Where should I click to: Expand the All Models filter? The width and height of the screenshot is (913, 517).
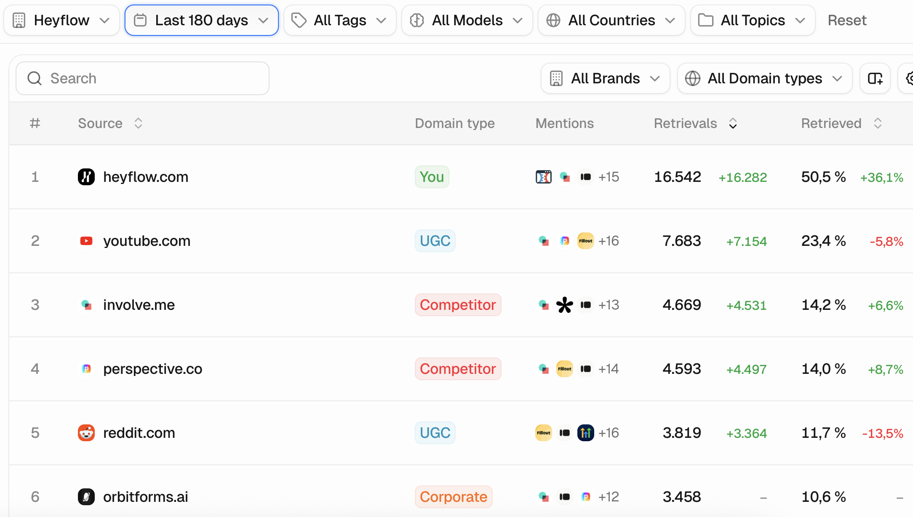click(467, 20)
